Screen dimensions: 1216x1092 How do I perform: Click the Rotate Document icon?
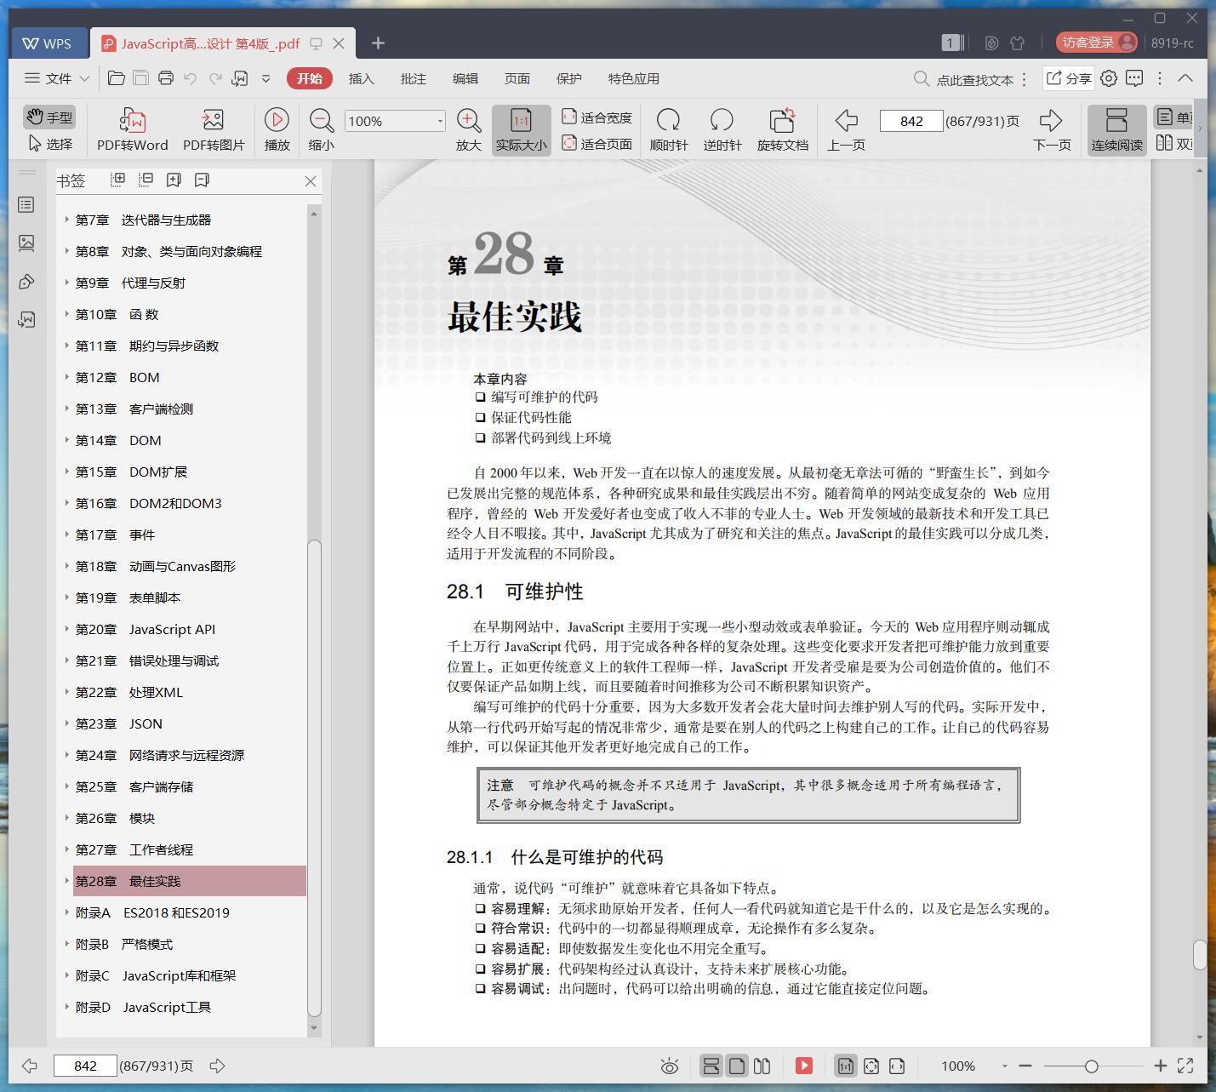pos(782,129)
